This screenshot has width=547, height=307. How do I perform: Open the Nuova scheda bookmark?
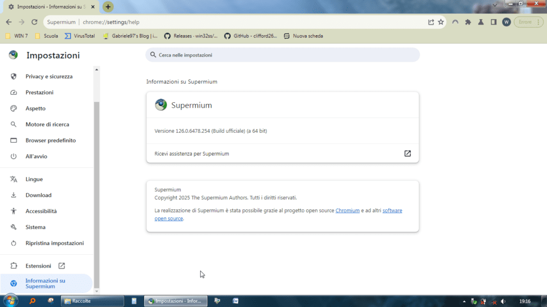click(x=303, y=36)
